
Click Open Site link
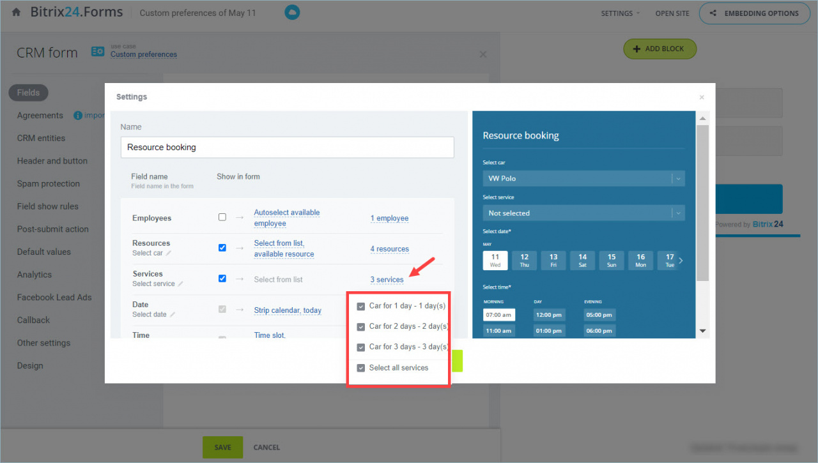click(x=672, y=13)
